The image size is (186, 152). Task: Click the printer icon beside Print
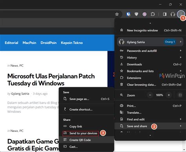tap(122, 106)
